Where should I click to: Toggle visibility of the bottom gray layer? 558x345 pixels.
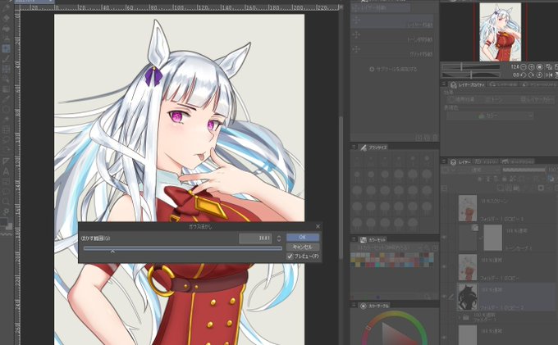[x=445, y=337]
